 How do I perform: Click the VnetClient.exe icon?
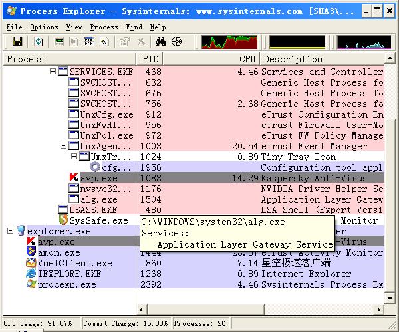(x=31, y=263)
